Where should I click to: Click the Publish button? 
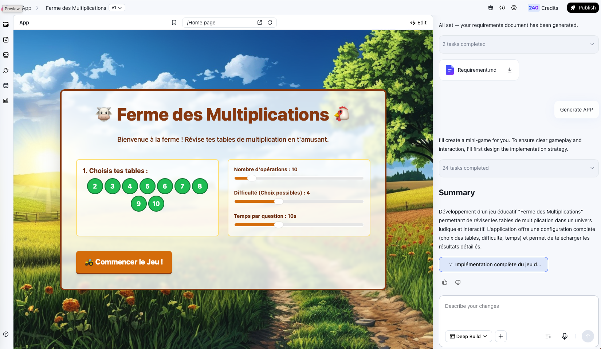(583, 8)
